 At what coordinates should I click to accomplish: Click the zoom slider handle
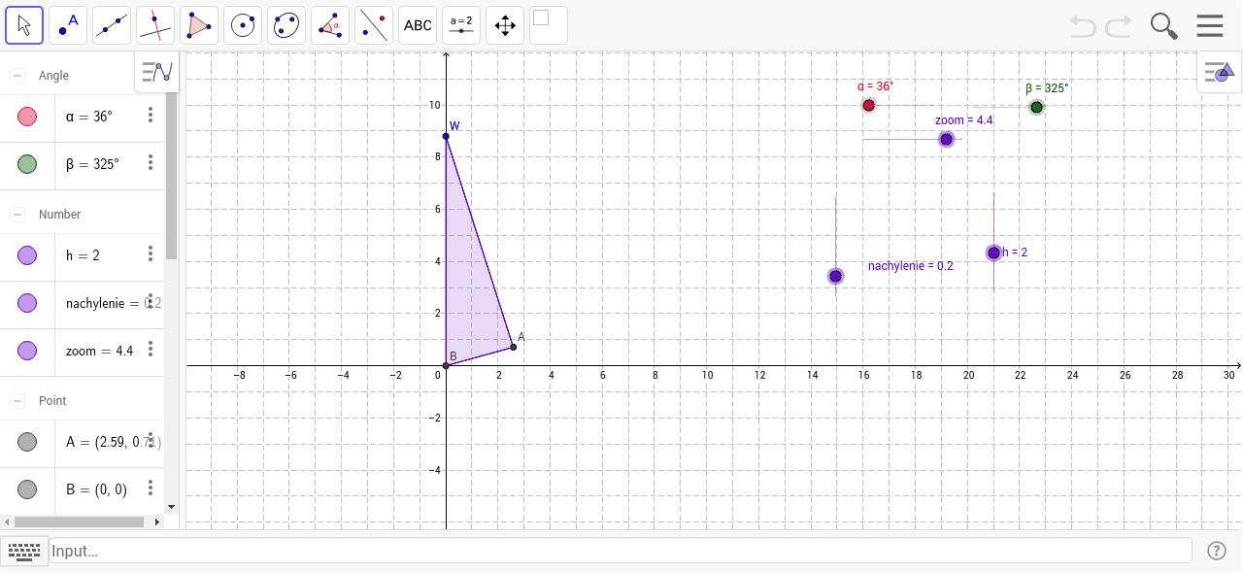(946, 140)
